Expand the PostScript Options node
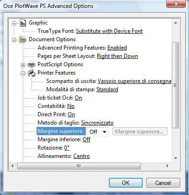This screenshot has height=195, width=189. (23, 65)
